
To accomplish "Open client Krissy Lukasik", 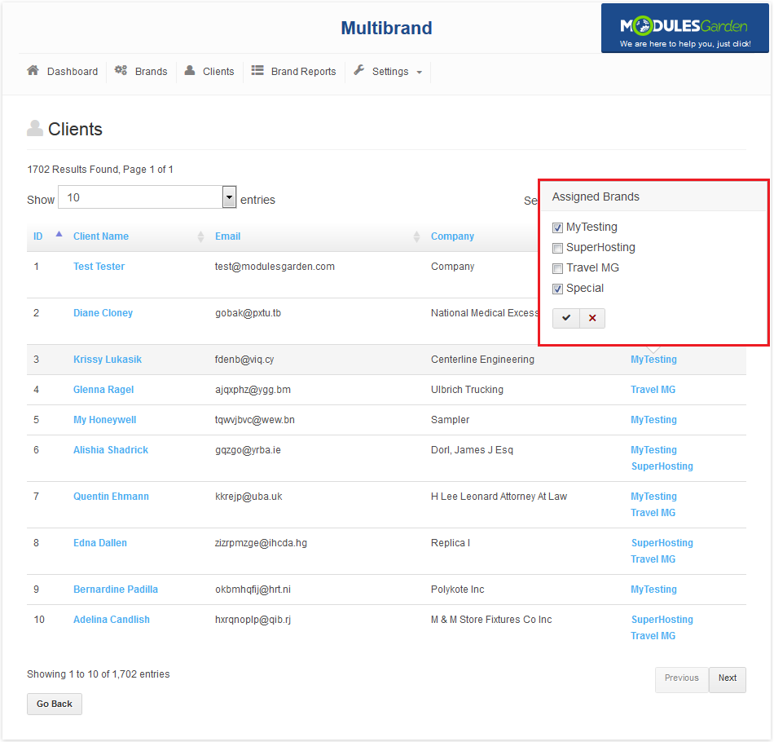I will [x=107, y=360].
